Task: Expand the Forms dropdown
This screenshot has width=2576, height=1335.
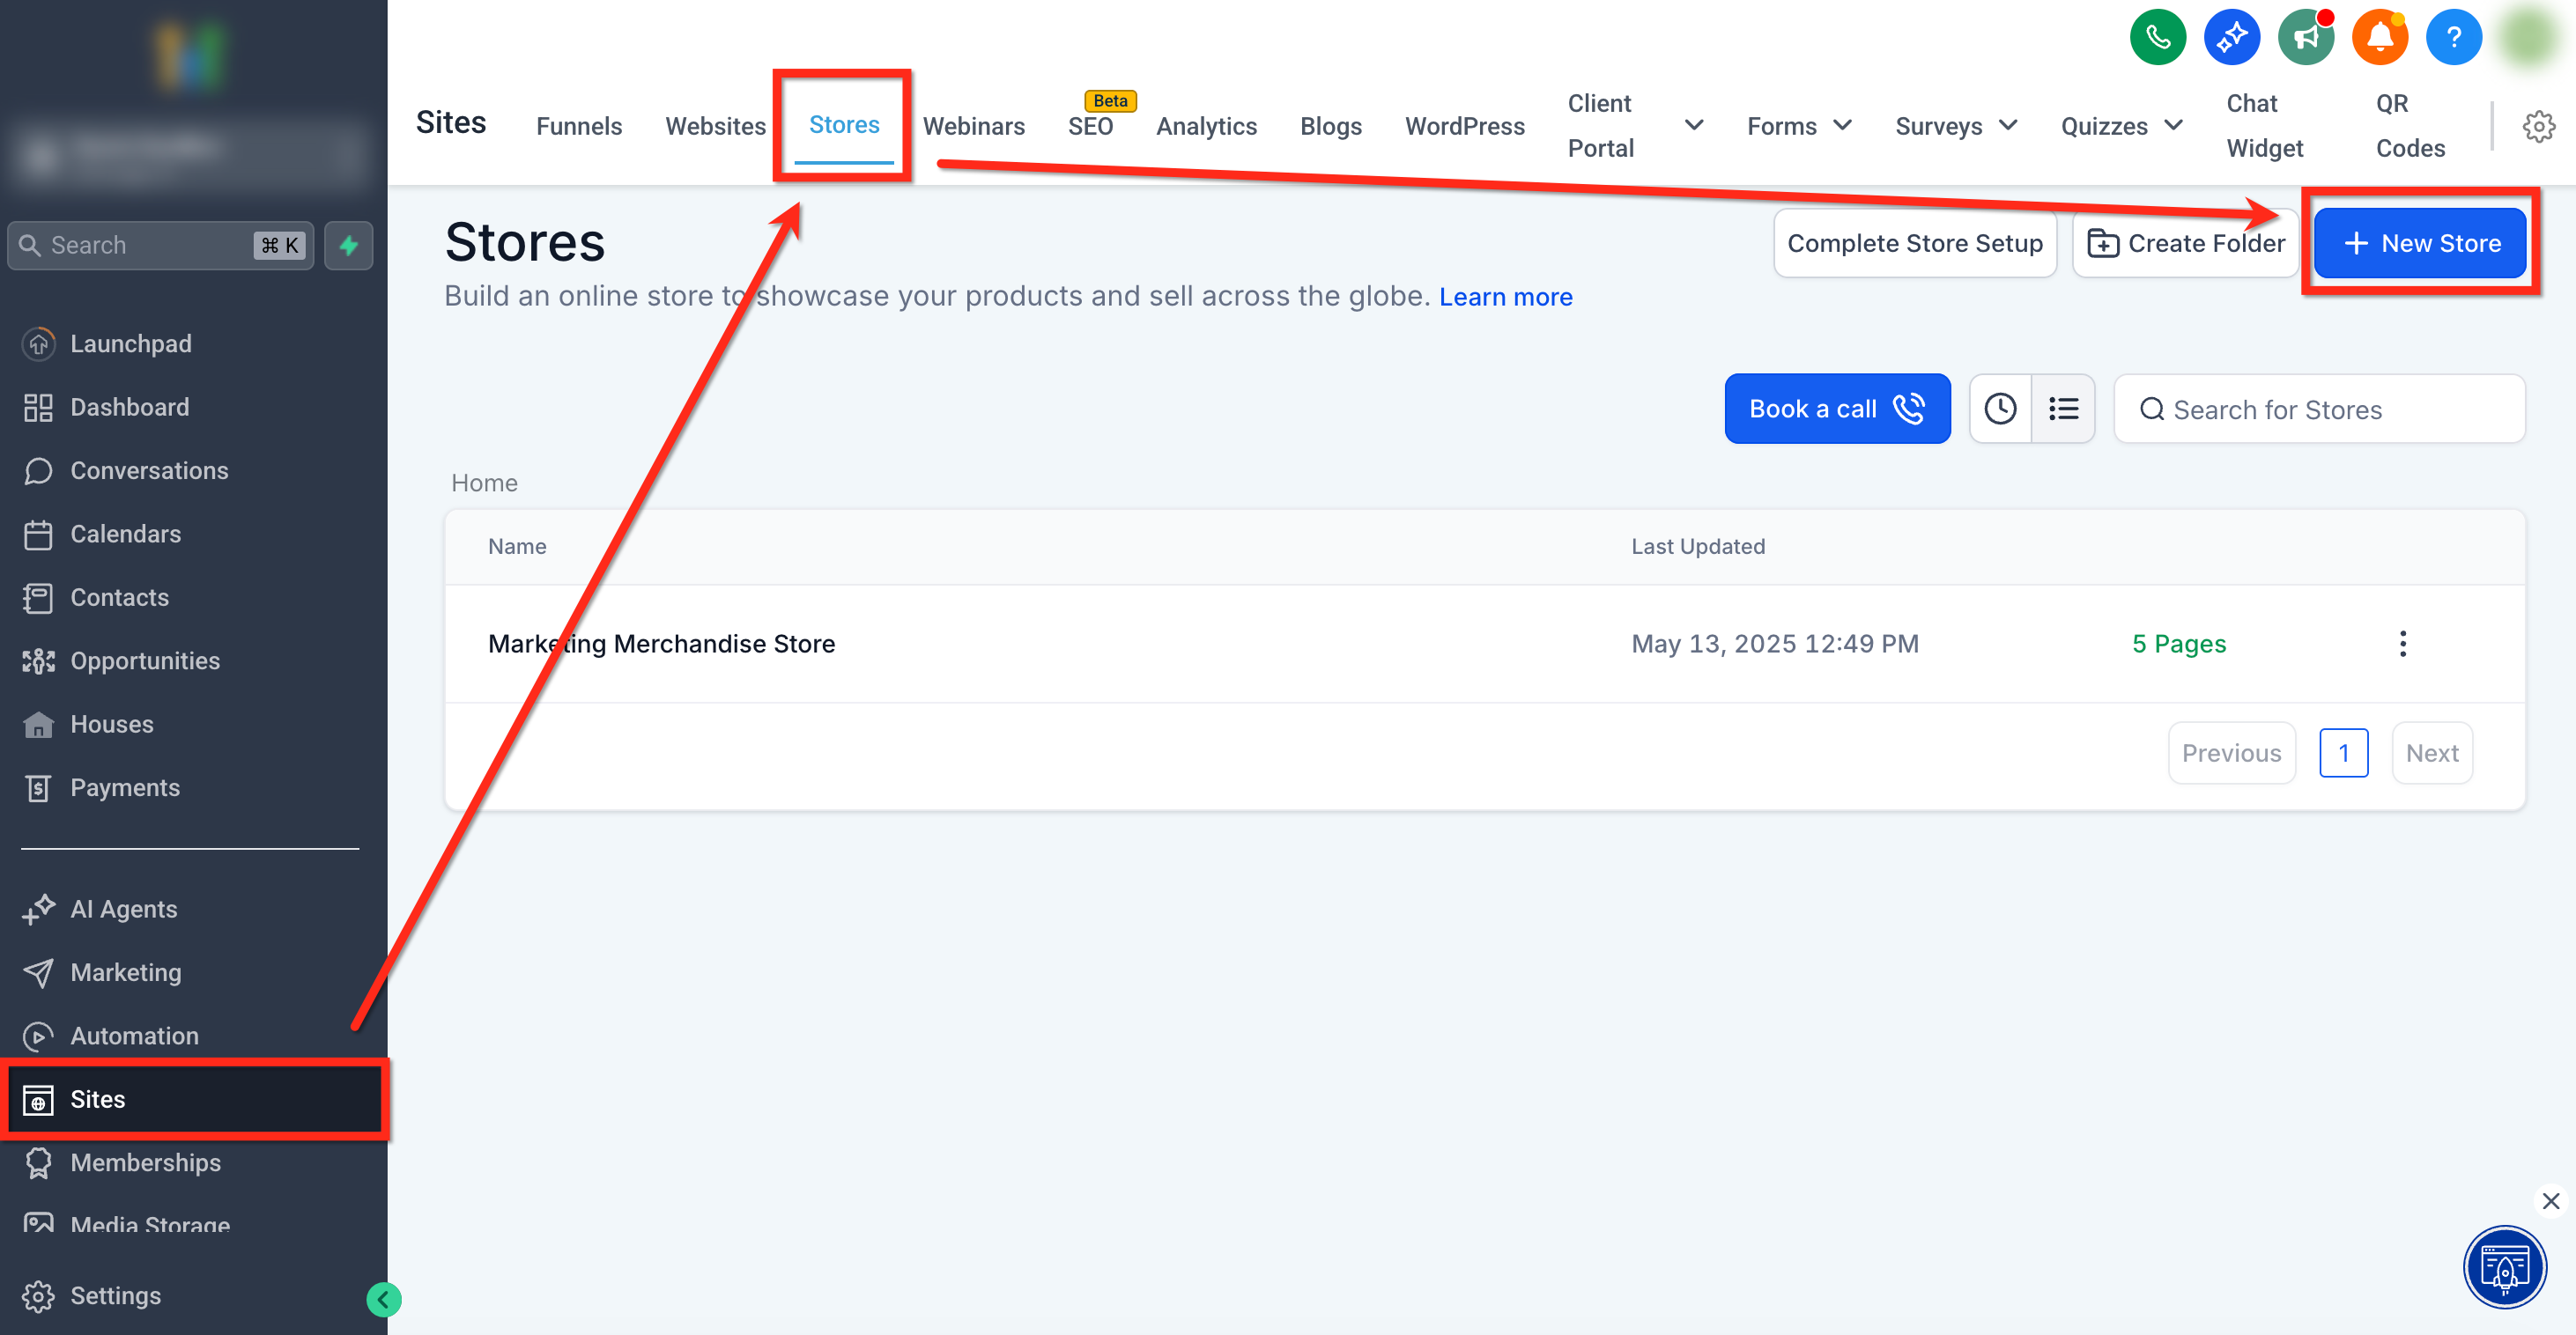Action: click(1842, 126)
